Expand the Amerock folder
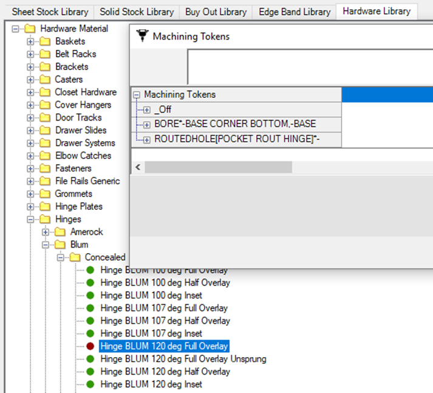433x393 pixels. point(46,232)
